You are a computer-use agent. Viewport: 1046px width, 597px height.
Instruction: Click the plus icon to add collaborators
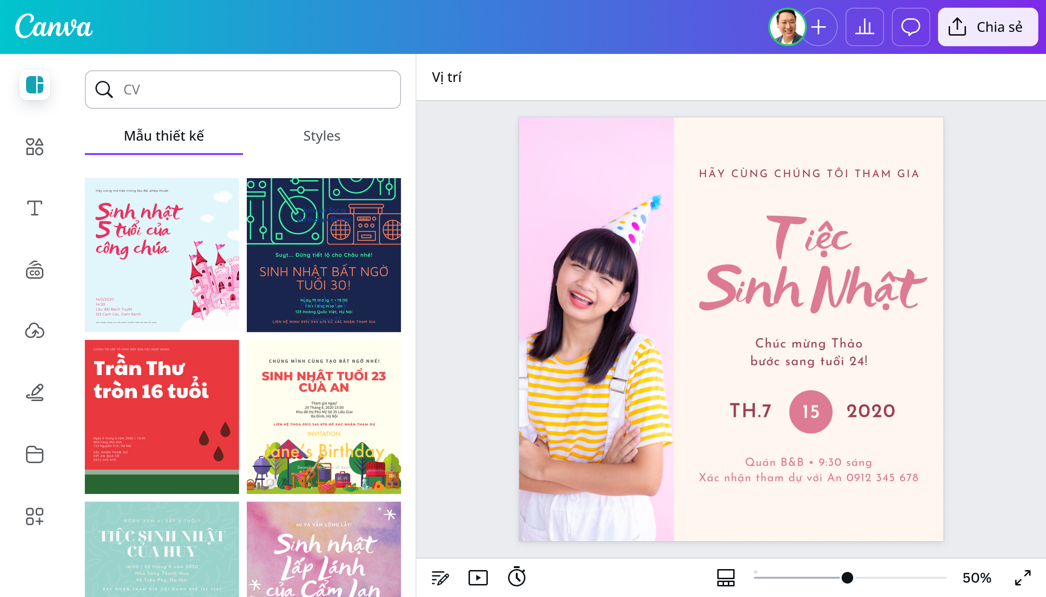(x=819, y=27)
